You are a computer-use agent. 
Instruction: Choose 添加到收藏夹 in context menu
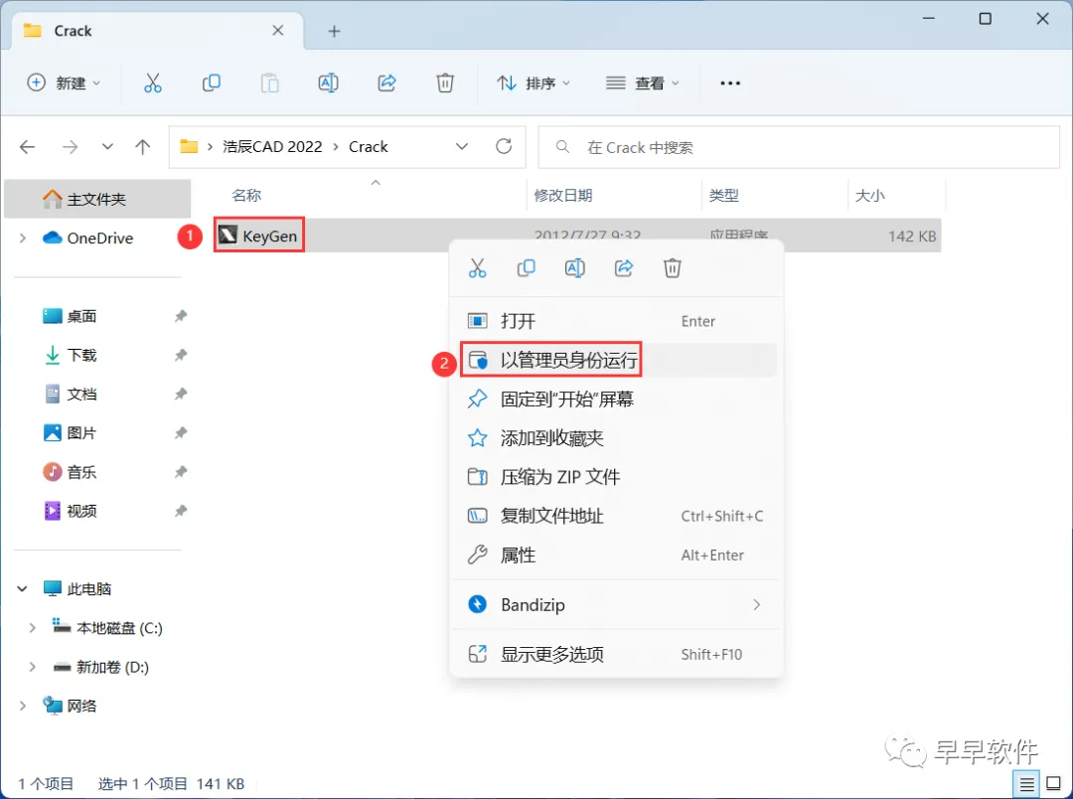(x=616, y=438)
